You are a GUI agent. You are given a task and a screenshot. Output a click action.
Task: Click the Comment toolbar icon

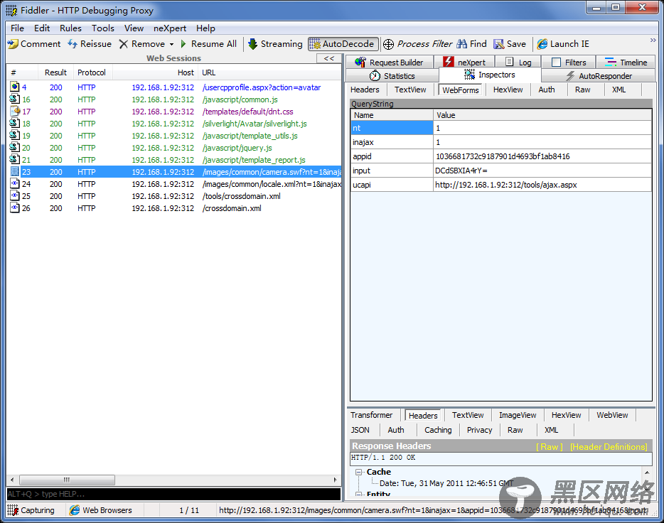click(x=13, y=44)
